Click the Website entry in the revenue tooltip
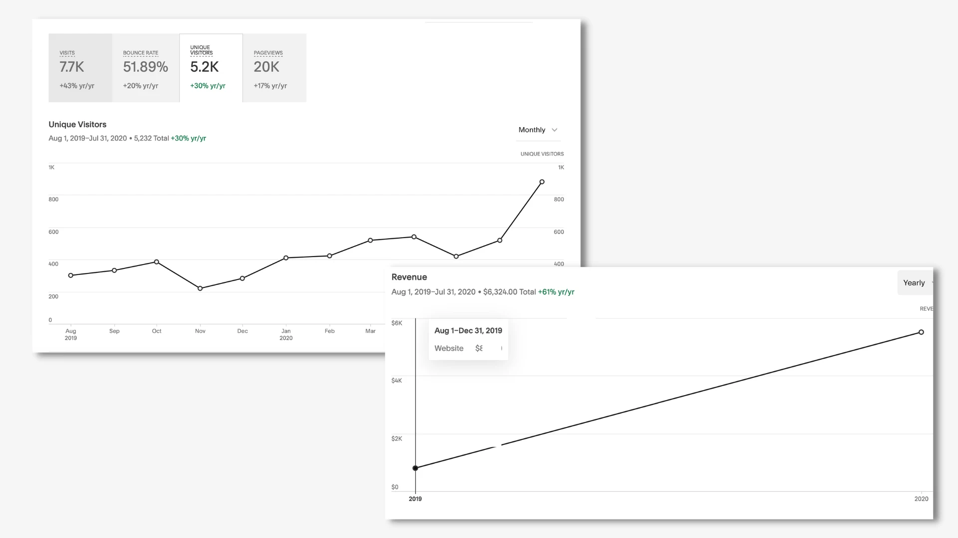This screenshot has width=958, height=538. (449, 348)
